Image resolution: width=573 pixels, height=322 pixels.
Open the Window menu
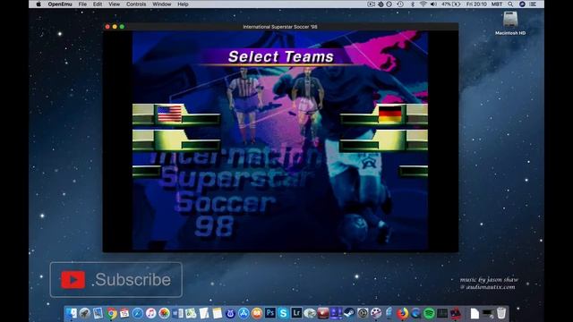click(x=161, y=4)
